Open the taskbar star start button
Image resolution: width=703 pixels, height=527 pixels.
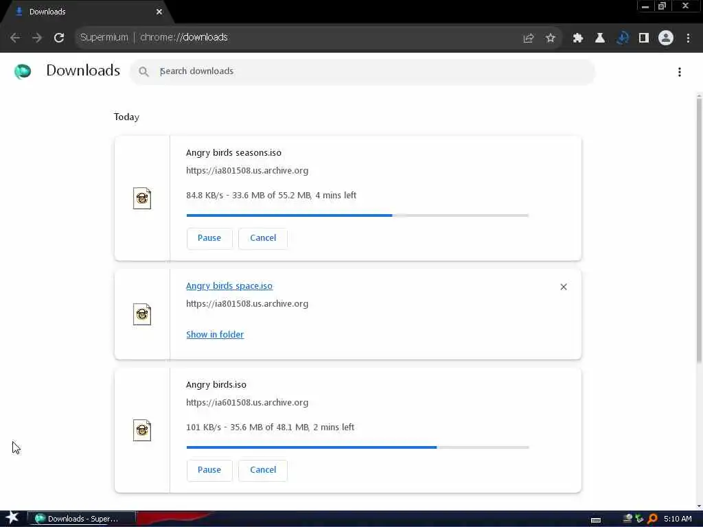click(x=12, y=518)
